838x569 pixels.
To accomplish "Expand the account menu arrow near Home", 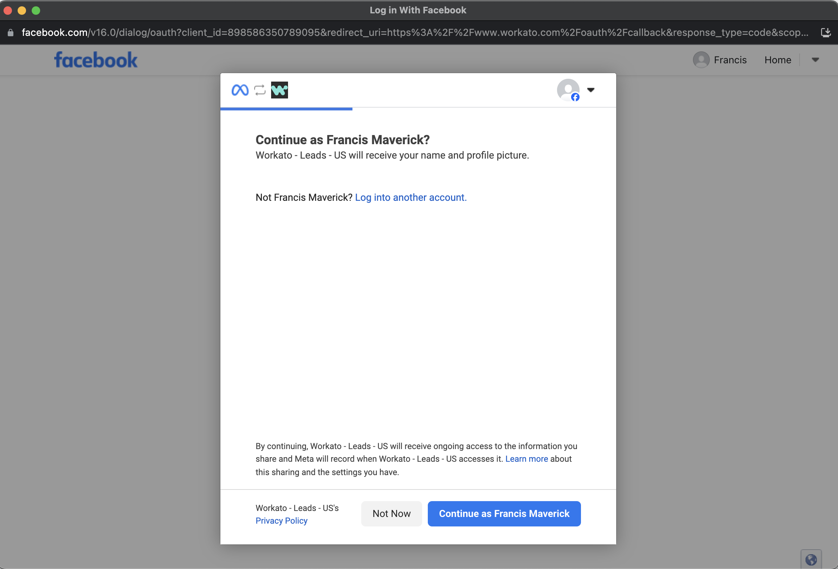I will tap(816, 59).
